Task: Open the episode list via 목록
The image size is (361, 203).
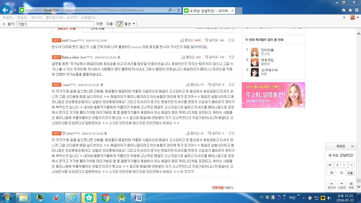Action: pos(351,186)
